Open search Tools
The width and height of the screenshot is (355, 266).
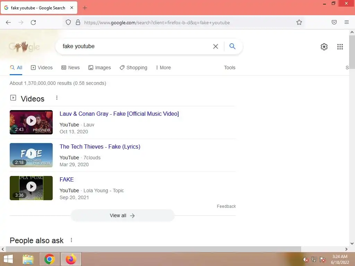point(230,68)
